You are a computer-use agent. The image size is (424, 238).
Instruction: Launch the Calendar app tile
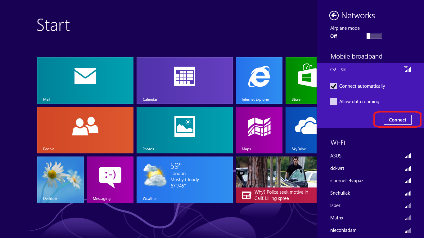[x=184, y=80]
